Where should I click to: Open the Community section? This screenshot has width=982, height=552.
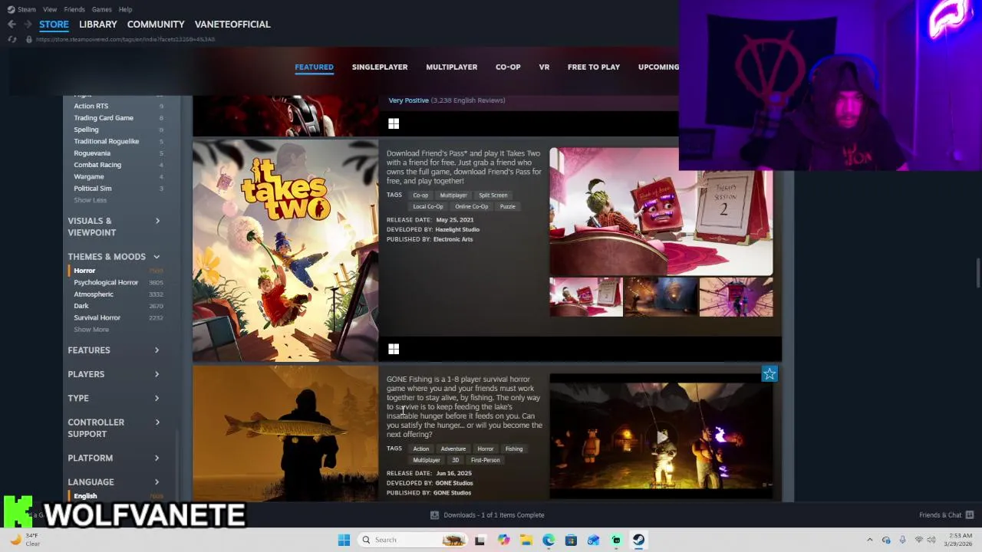pyautogui.click(x=156, y=25)
